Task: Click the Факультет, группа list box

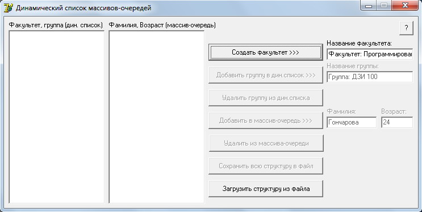Action: click(57, 117)
